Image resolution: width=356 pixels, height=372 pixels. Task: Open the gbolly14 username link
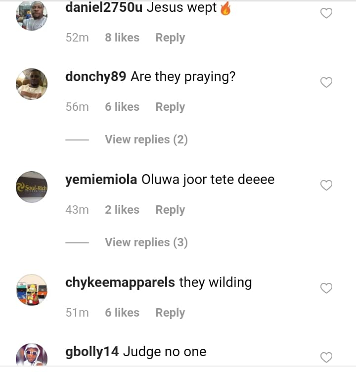click(92, 352)
